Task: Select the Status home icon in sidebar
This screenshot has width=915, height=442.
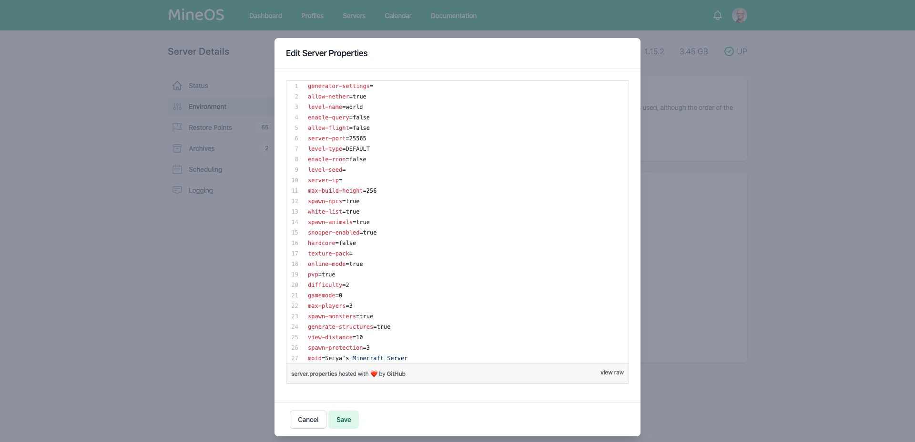Action: [x=177, y=86]
